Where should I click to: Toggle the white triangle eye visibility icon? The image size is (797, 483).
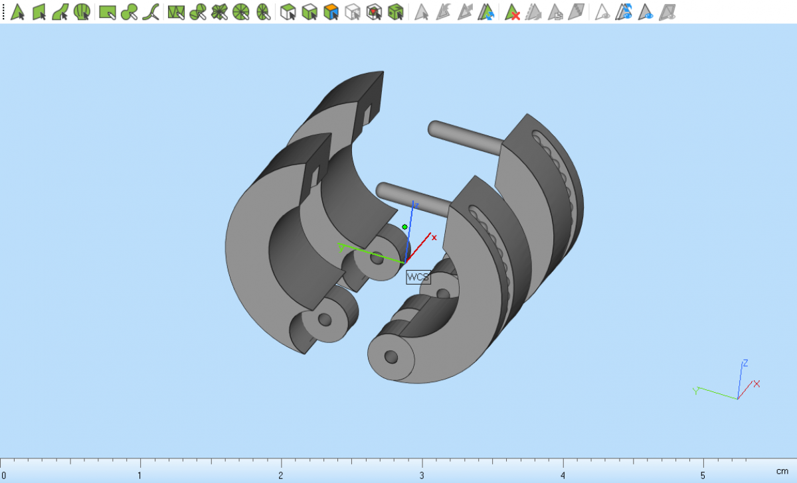[x=602, y=11]
